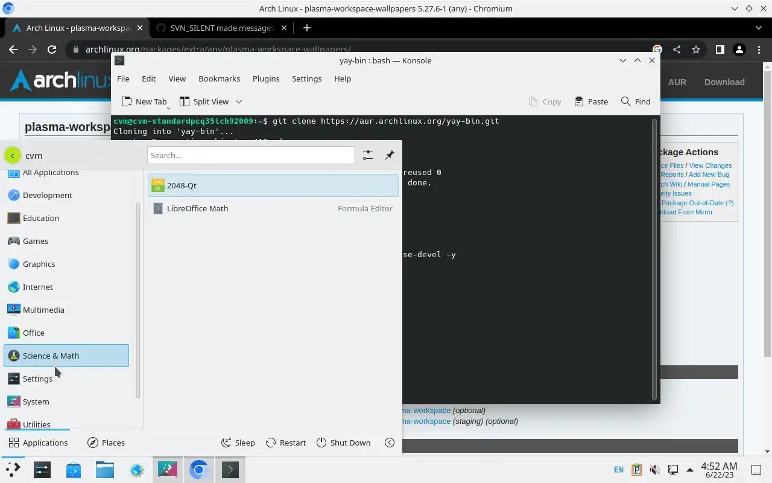Open Dolphin file manager in taskbar
Image resolution: width=772 pixels, height=483 pixels.
[x=105, y=470]
